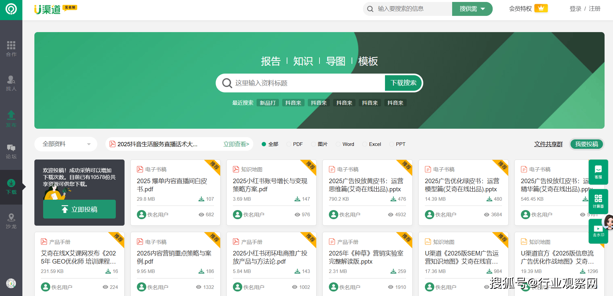
Task: Open the 合作 grid icon in sidebar
Action: (x=11, y=45)
